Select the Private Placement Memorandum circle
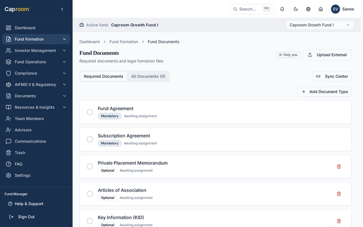 [90, 167]
